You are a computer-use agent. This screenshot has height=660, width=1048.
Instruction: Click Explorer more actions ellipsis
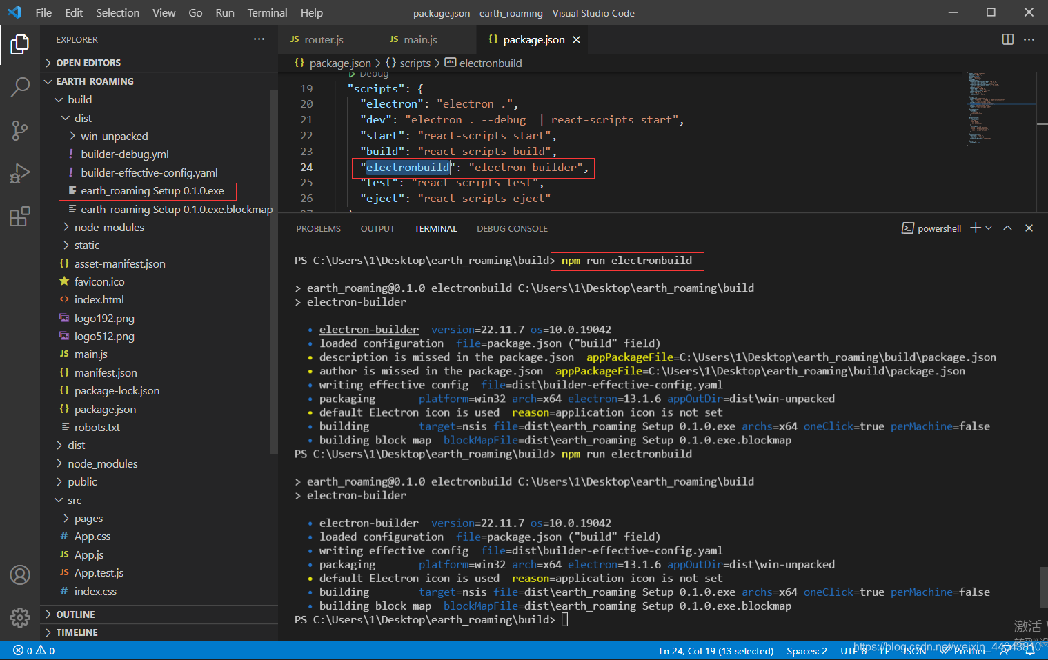[x=259, y=39]
